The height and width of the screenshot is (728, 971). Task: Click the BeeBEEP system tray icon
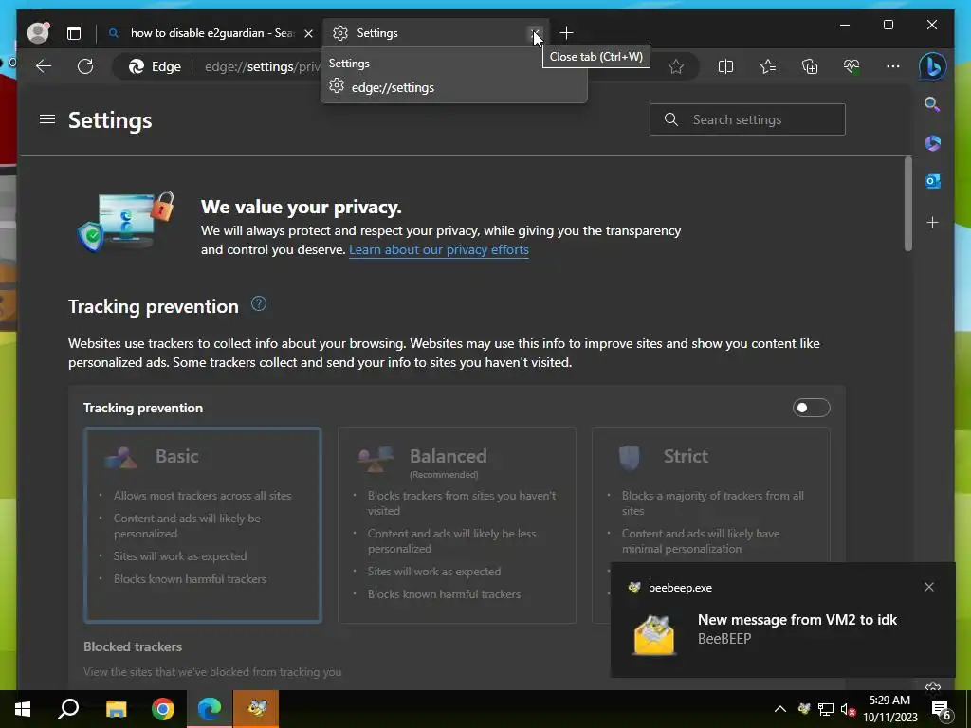tap(804, 709)
